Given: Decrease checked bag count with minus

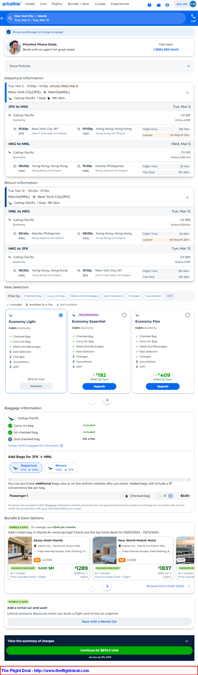Looking at the screenshot, I should click(x=159, y=496).
